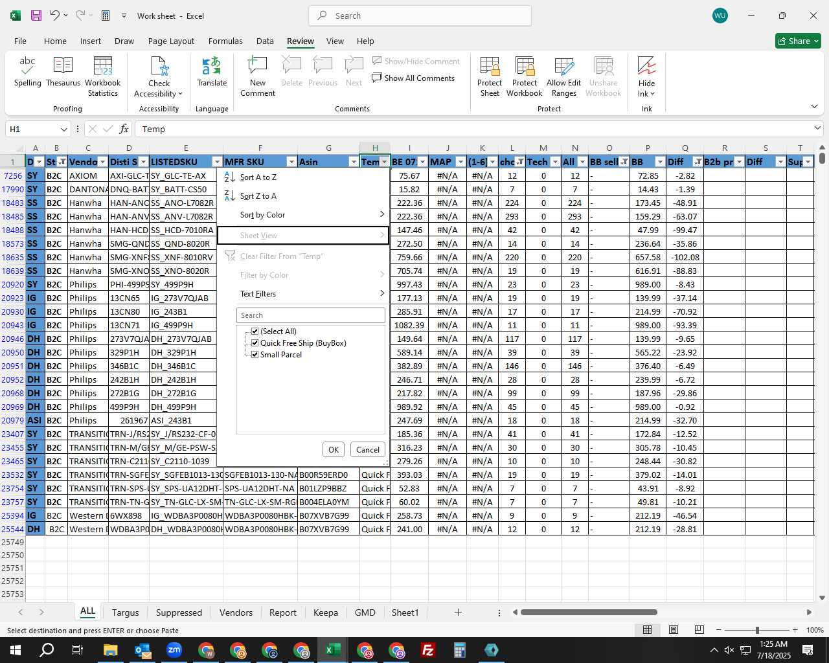Click Protect Workbook icon
829x663 pixels.
point(524,77)
